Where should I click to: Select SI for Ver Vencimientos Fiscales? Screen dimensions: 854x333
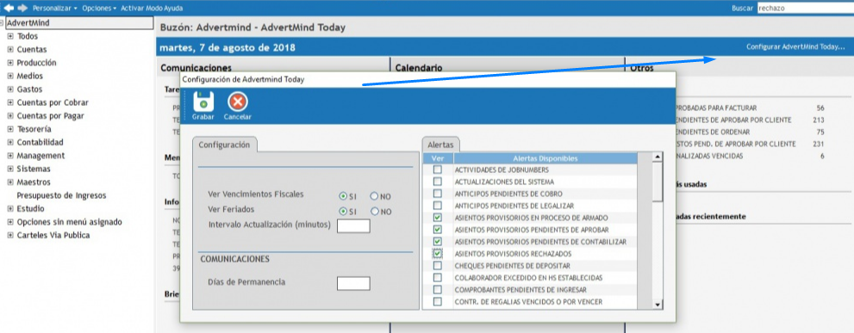tap(343, 196)
